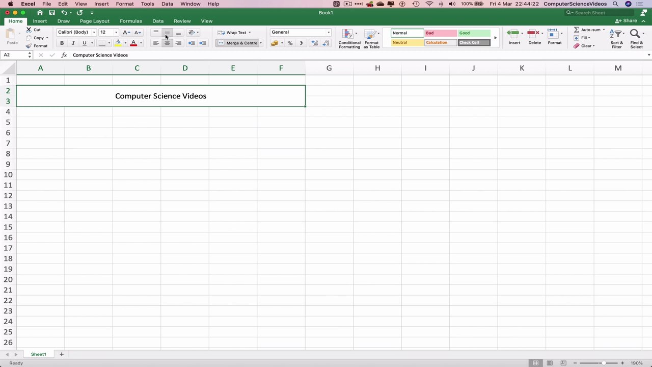The width and height of the screenshot is (652, 367).
Task: Toggle centre horizontal alignment
Action: tap(167, 43)
